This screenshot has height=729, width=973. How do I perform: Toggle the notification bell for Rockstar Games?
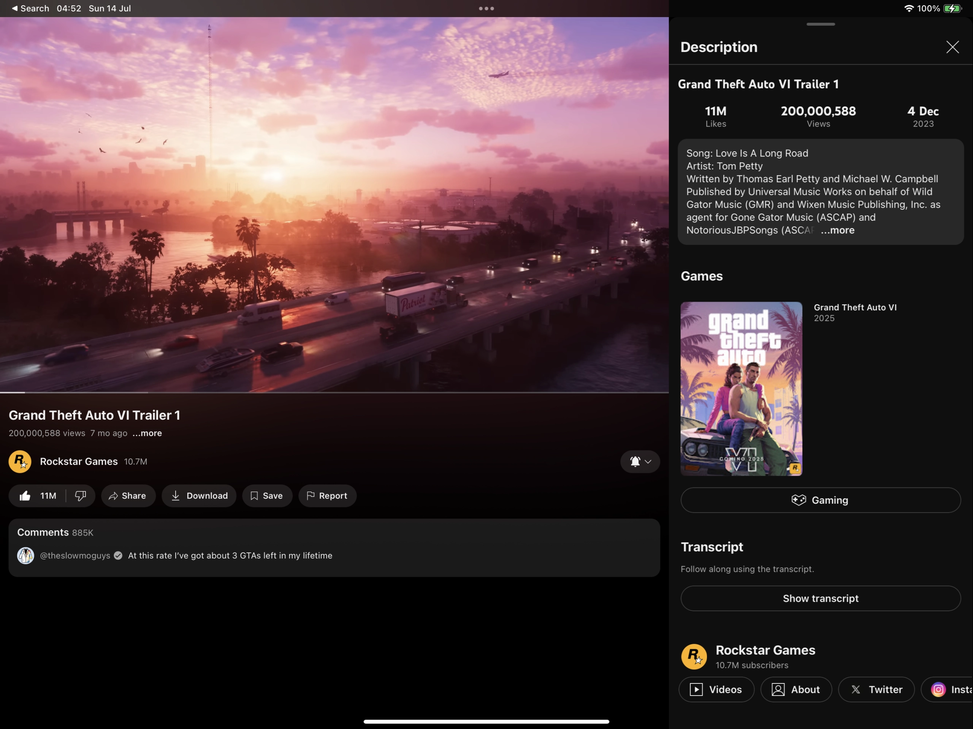[635, 461]
